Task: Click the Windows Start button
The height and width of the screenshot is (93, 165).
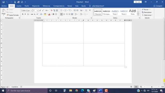Action: (3, 91)
